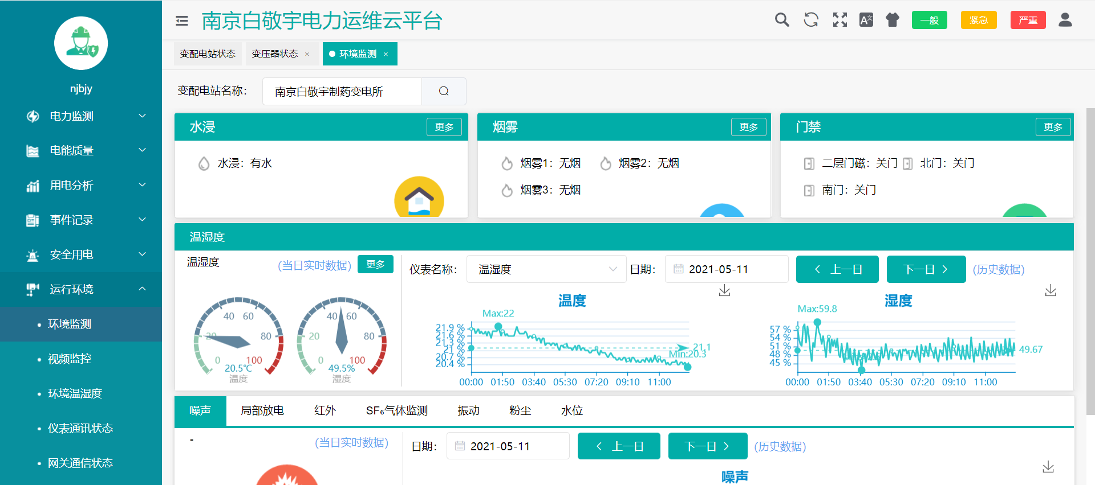Click 更多 in the 水浸 panel
Viewport: 1095px width, 485px height.
tap(444, 127)
